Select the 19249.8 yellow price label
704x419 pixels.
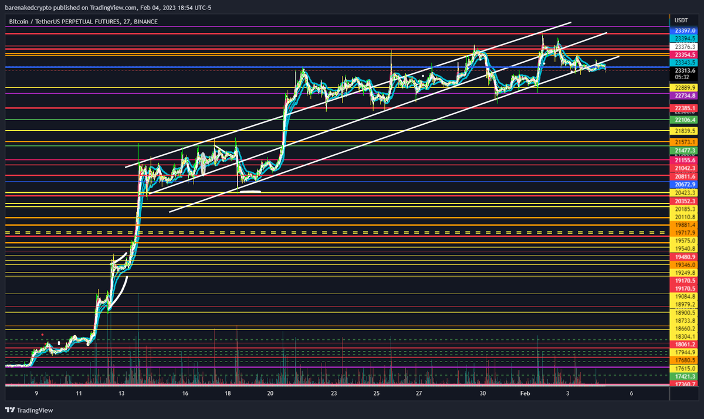click(685, 273)
